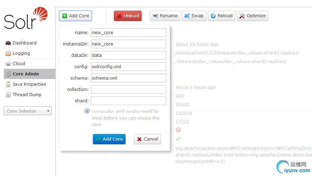312x176 pixels.
Task: Focus the schema input field
Action: pos(128,78)
